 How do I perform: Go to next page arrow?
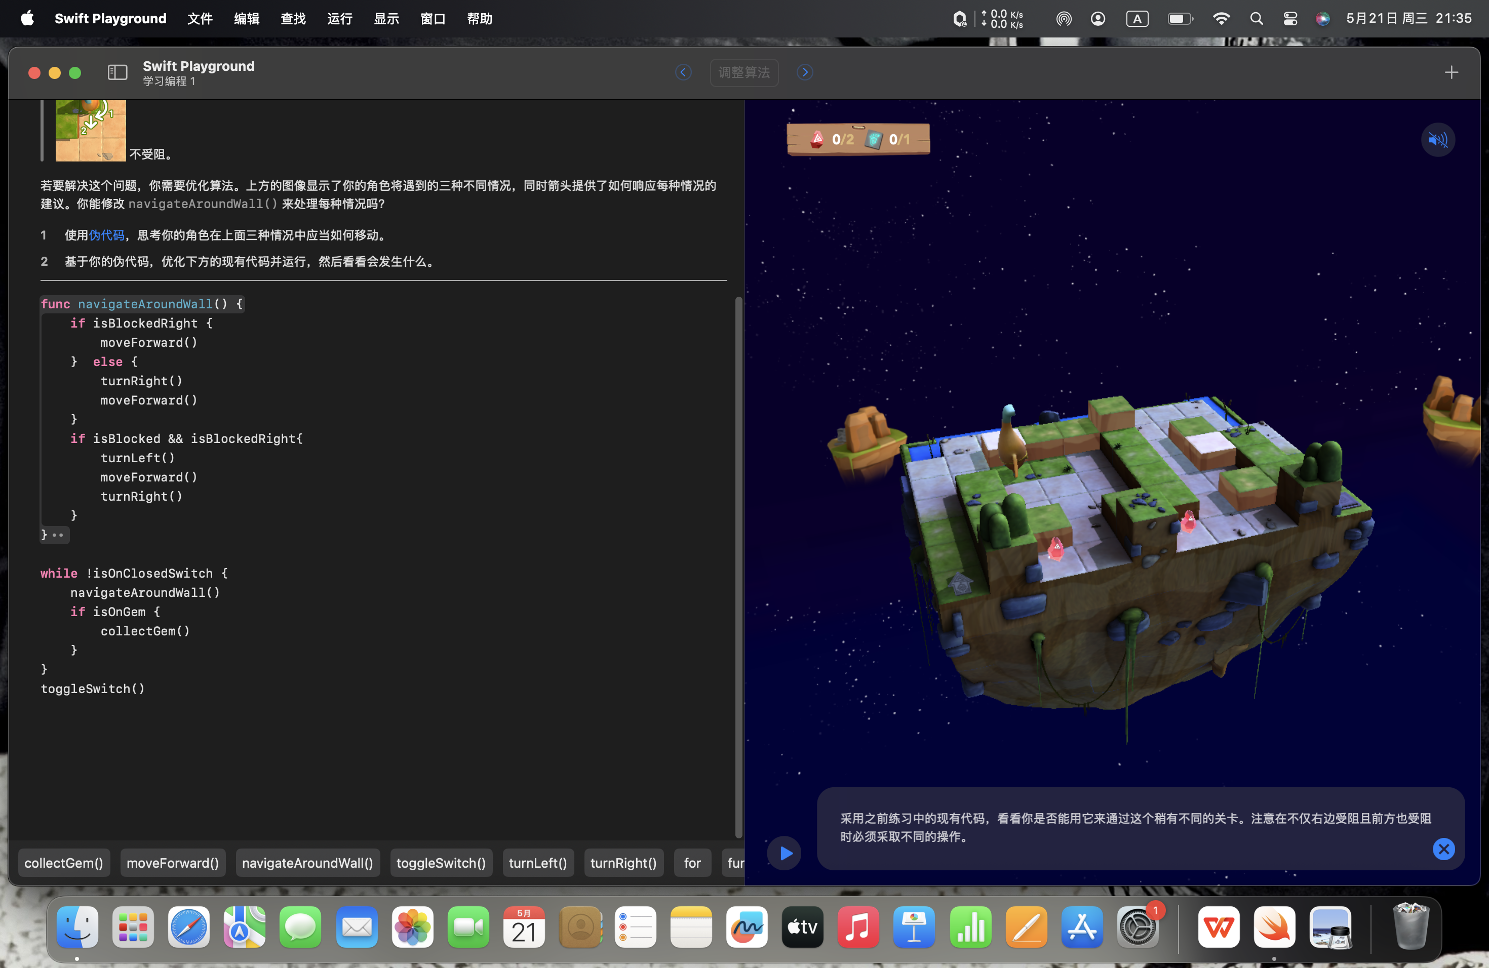(x=805, y=72)
